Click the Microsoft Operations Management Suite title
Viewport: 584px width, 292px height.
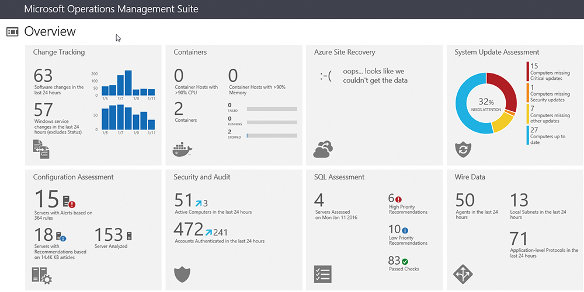coord(111,9)
